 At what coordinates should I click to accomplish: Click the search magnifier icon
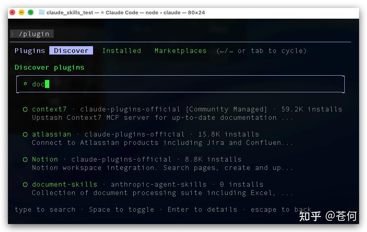[x=25, y=84]
